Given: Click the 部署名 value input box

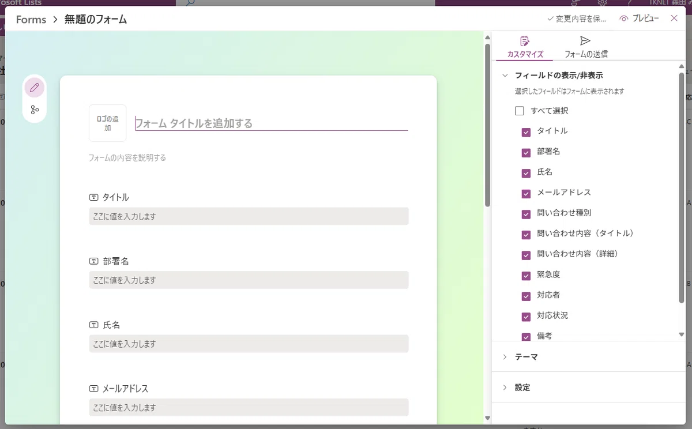Looking at the screenshot, I should [249, 280].
